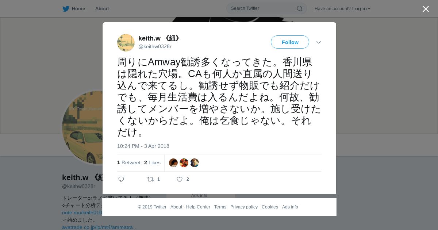Open the About item in top navigation
Screen dimensions: 438x230
click(102, 8)
